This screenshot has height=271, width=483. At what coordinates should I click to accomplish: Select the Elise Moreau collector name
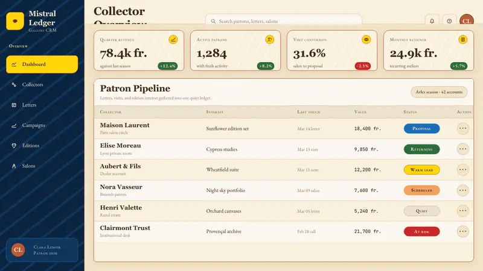click(120, 146)
